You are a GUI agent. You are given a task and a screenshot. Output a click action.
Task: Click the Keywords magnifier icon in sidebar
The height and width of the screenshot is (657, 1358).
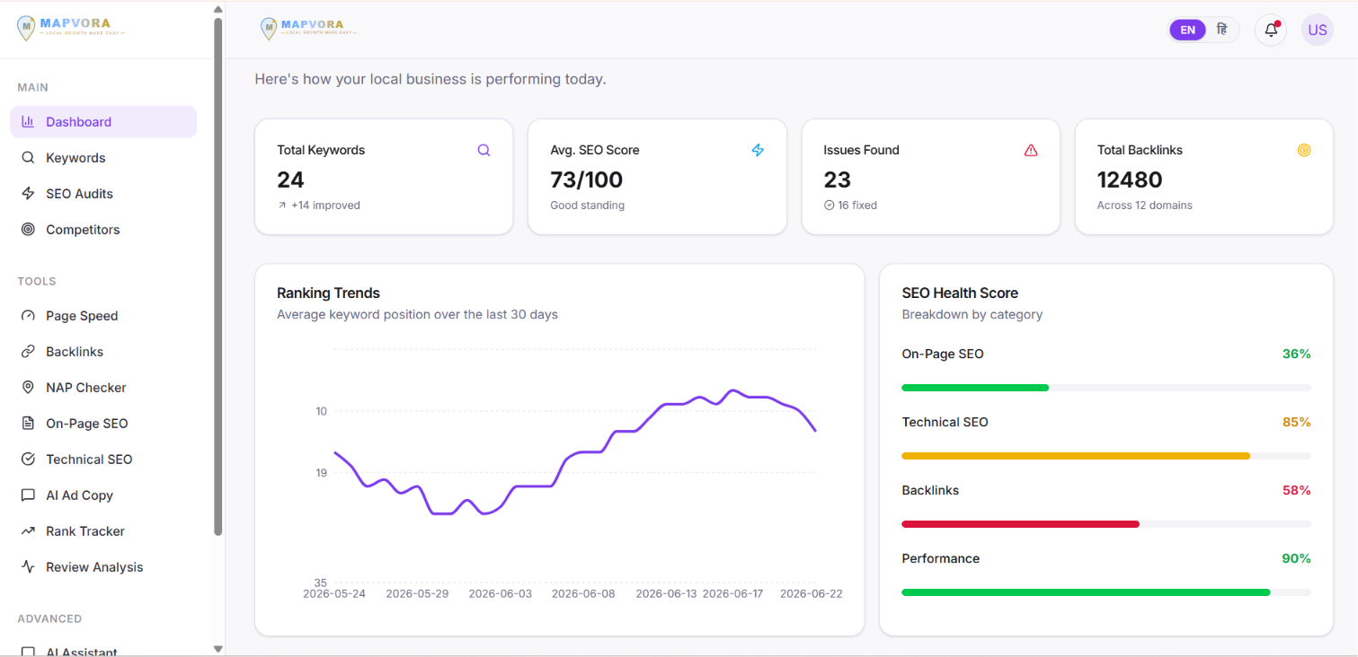click(x=28, y=158)
